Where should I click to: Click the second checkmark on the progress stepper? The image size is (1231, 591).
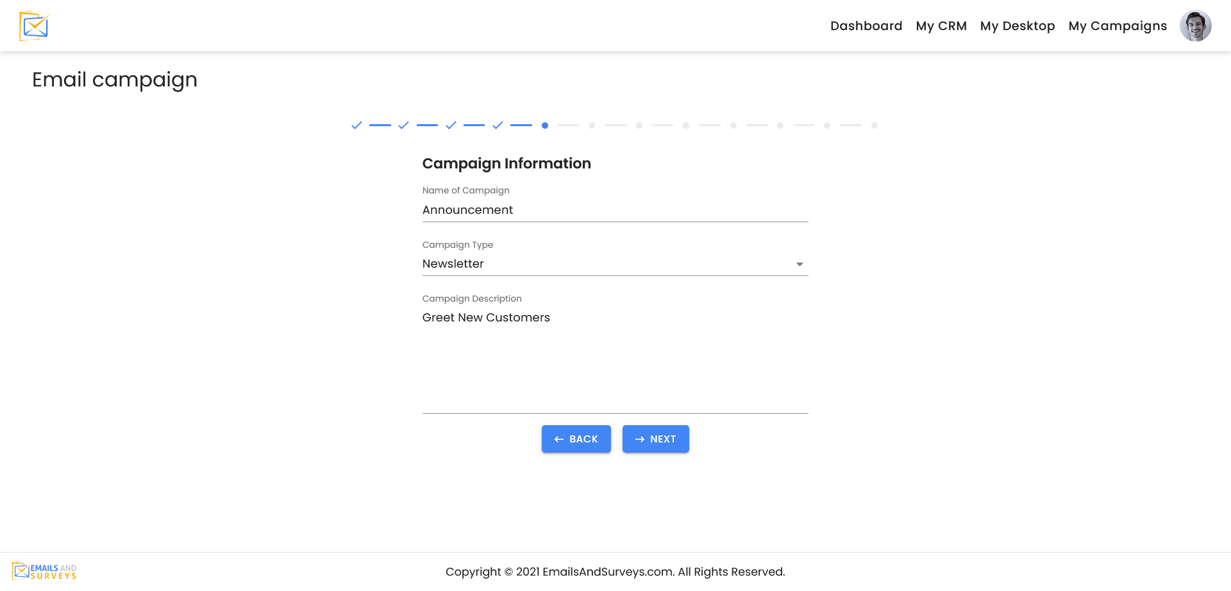pyautogui.click(x=403, y=125)
